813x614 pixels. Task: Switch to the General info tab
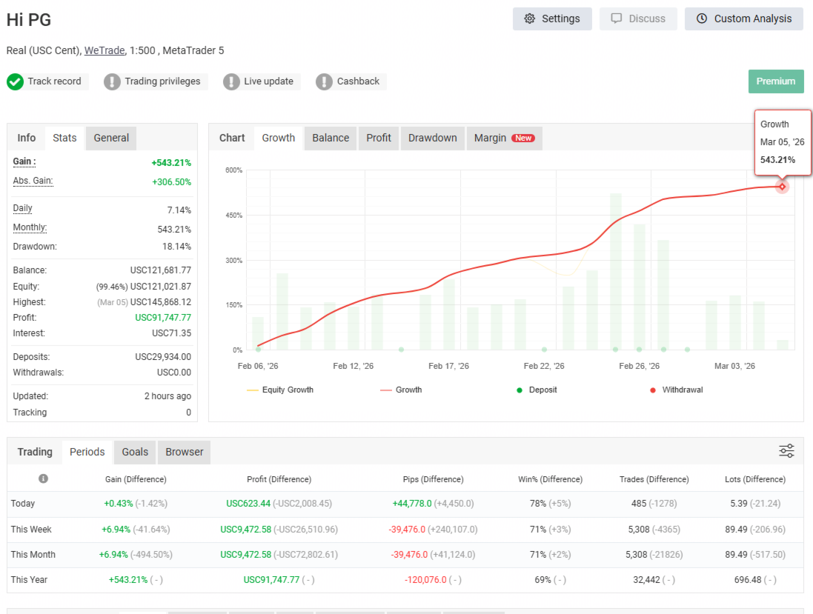point(111,139)
